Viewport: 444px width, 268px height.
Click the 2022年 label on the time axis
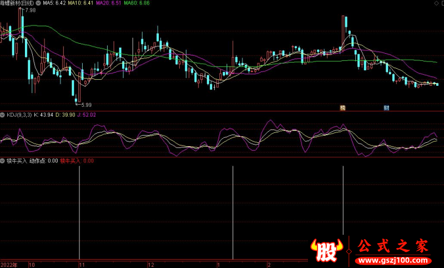click(x=9, y=265)
